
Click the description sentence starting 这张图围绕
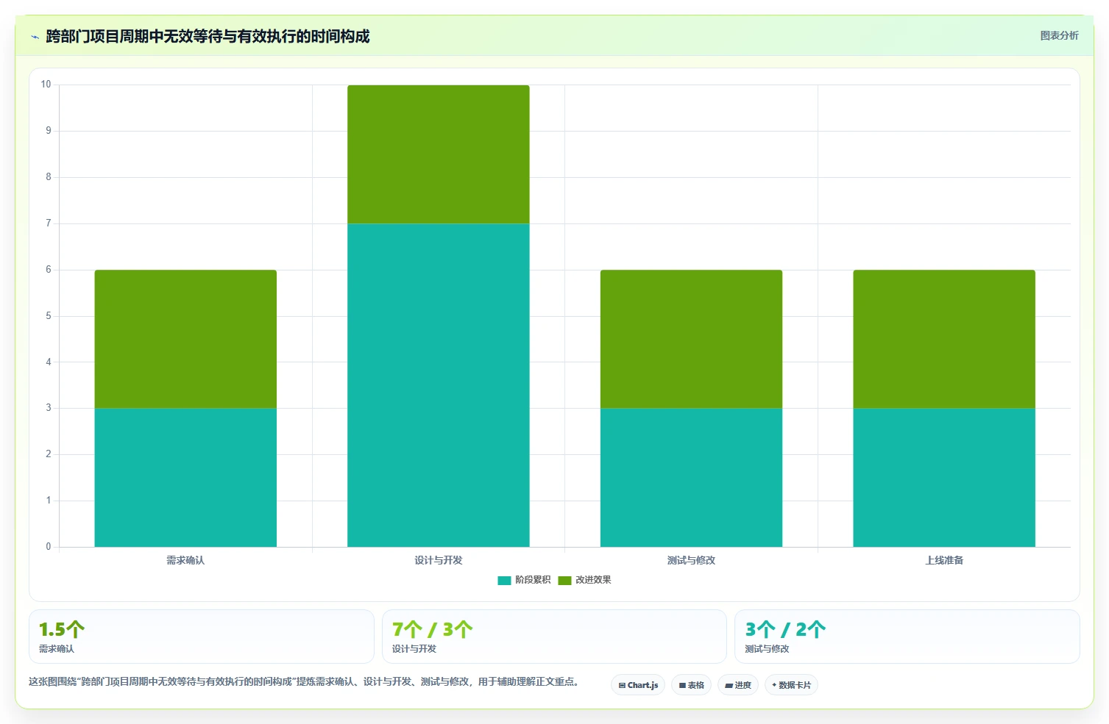[x=303, y=681]
